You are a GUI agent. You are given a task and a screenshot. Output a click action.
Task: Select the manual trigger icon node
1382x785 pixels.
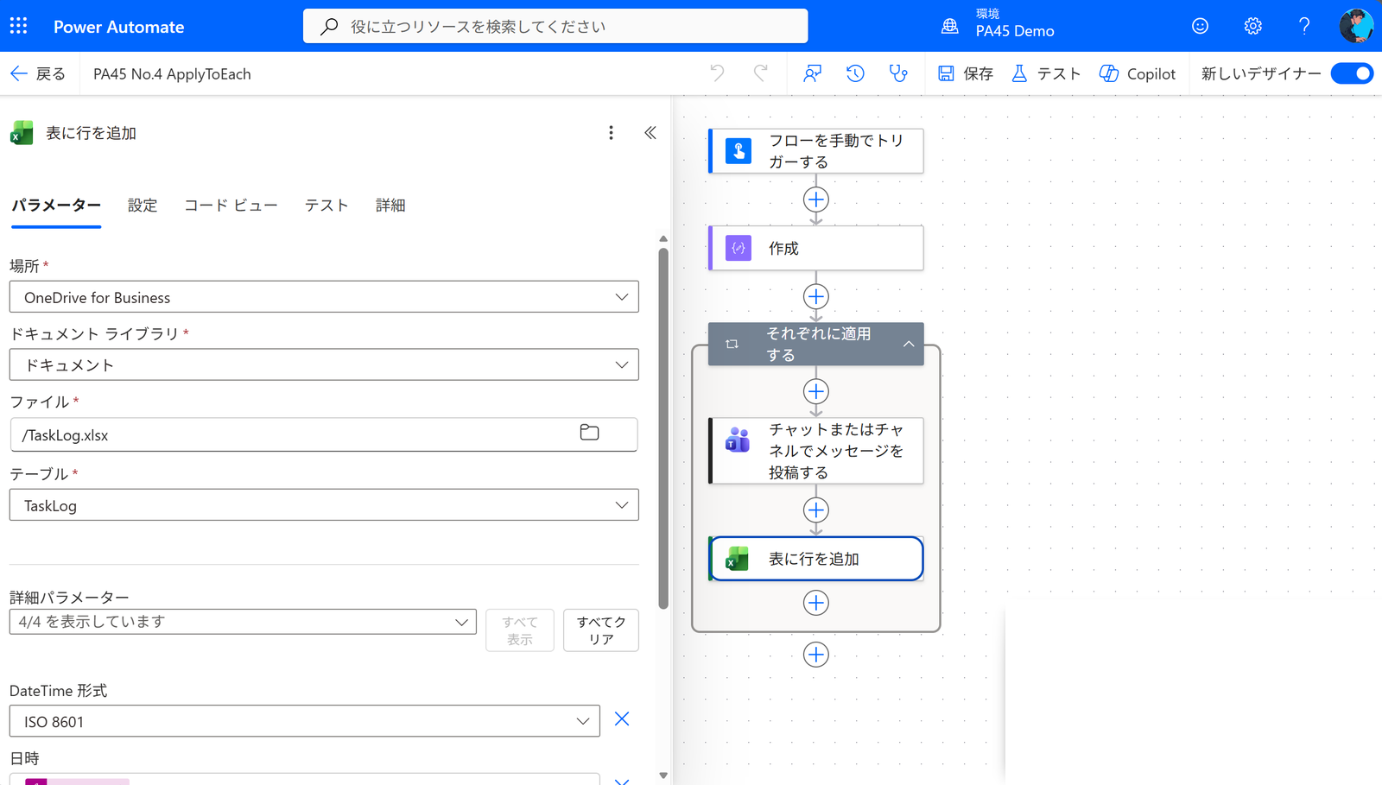pyautogui.click(x=739, y=151)
